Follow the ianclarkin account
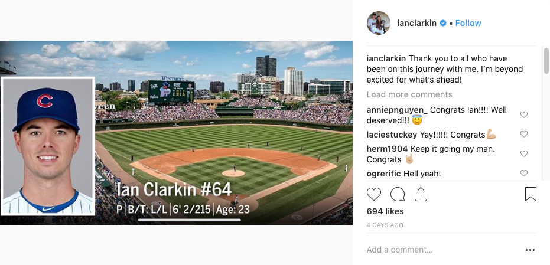Screen dimensions: 550x265 tap(468, 23)
